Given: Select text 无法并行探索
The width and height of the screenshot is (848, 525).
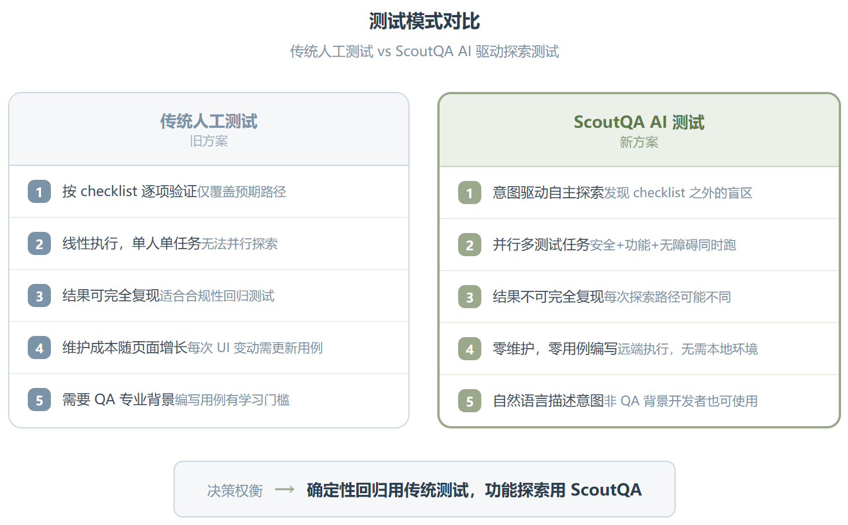Looking at the screenshot, I should click(x=239, y=244).
